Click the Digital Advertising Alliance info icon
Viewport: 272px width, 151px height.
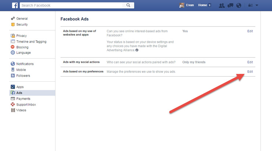pyautogui.click(x=137, y=50)
